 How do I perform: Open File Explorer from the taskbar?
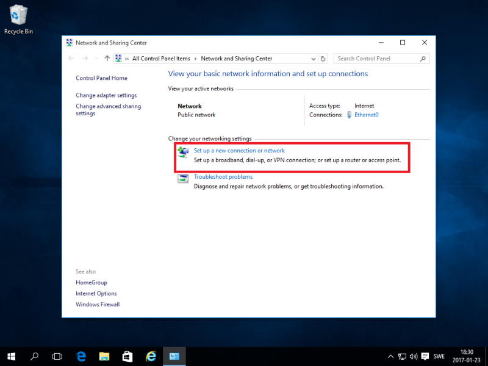(x=104, y=356)
